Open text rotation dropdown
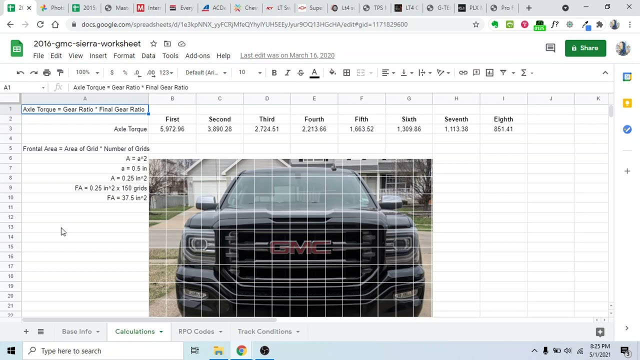 pyautogui.click(x=443, y=72)
